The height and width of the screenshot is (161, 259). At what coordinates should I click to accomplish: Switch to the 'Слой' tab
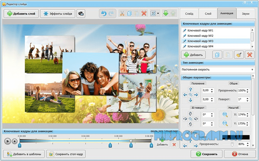pos(208,14)
